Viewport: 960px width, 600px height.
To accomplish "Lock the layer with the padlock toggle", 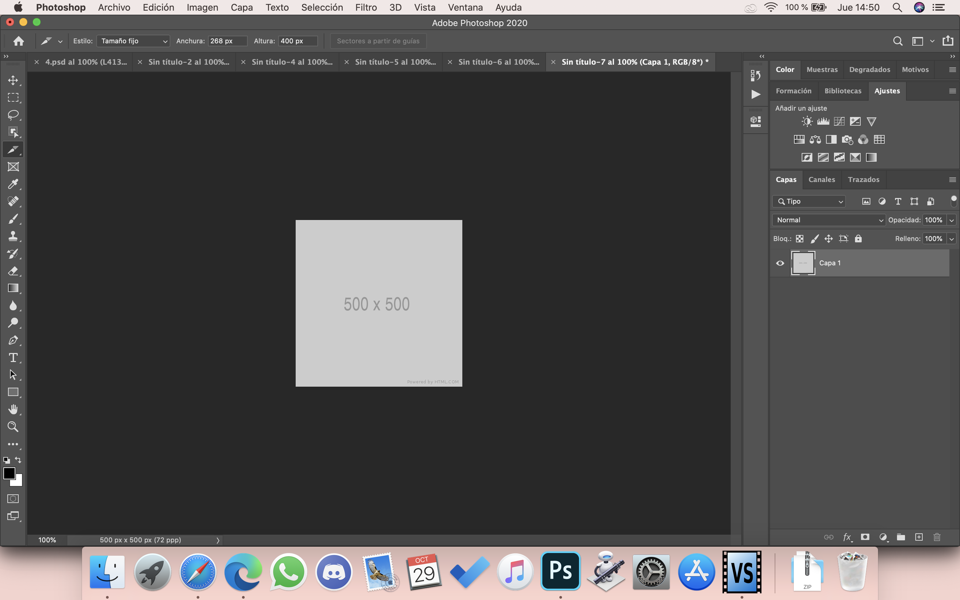I will pyautogui.click(x=858, y=238).
